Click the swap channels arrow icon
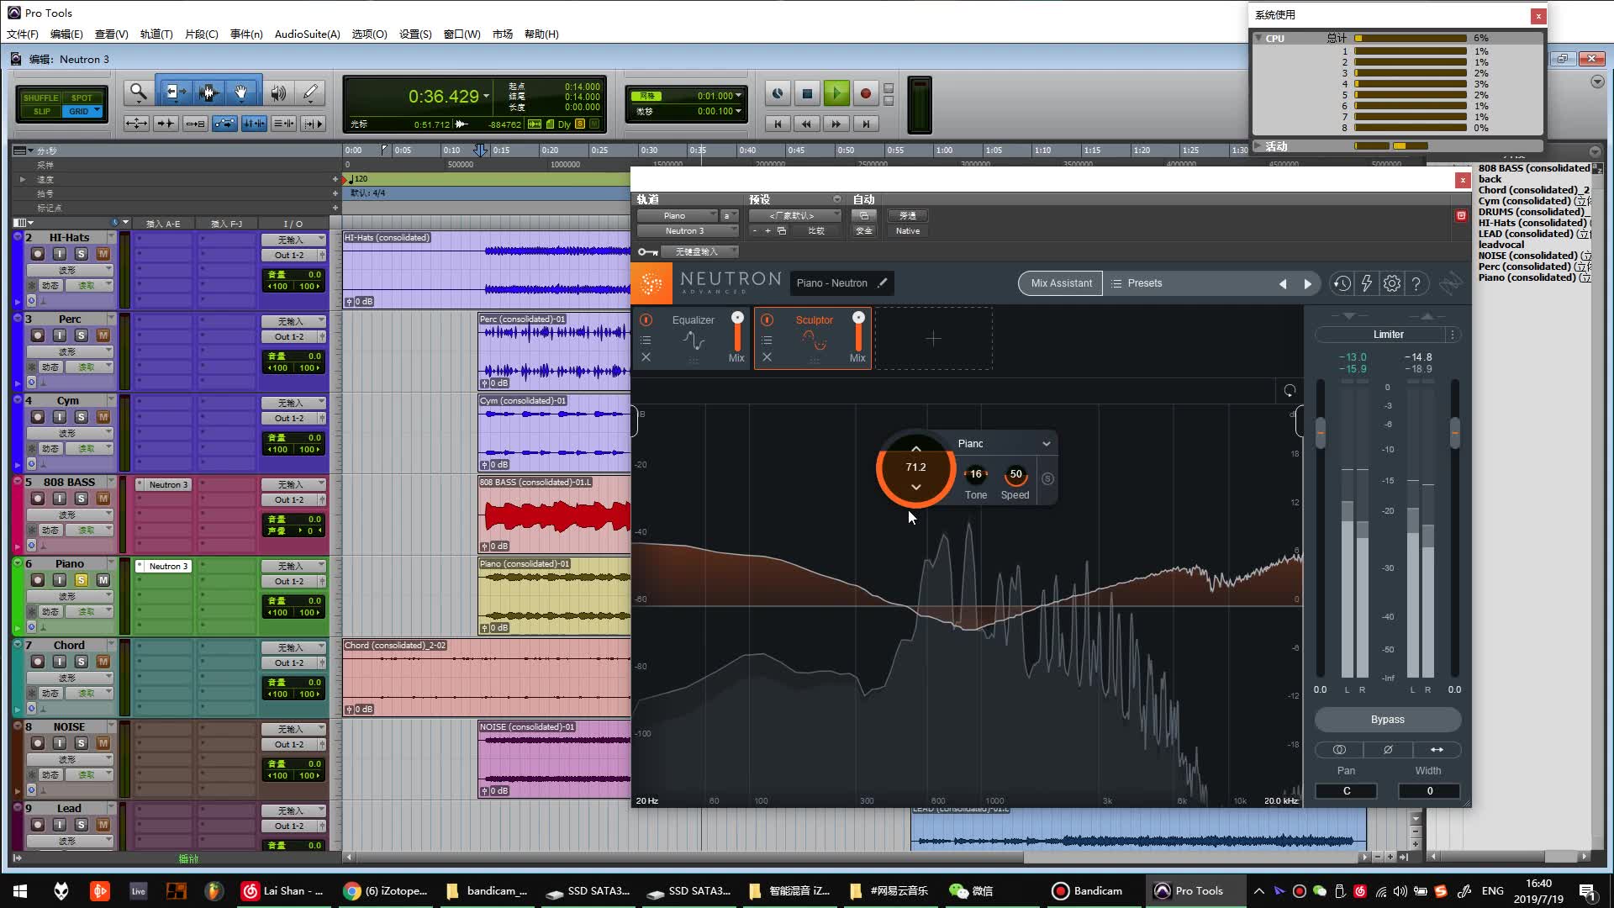Viewport: 1614px width, 908px height. pyautogui.click(x=1437, y=749)
